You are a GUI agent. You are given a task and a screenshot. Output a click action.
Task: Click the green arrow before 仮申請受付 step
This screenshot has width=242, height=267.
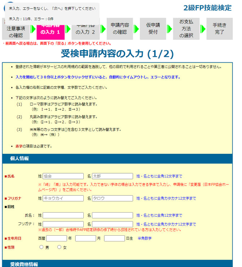click(x=136, y=29)
